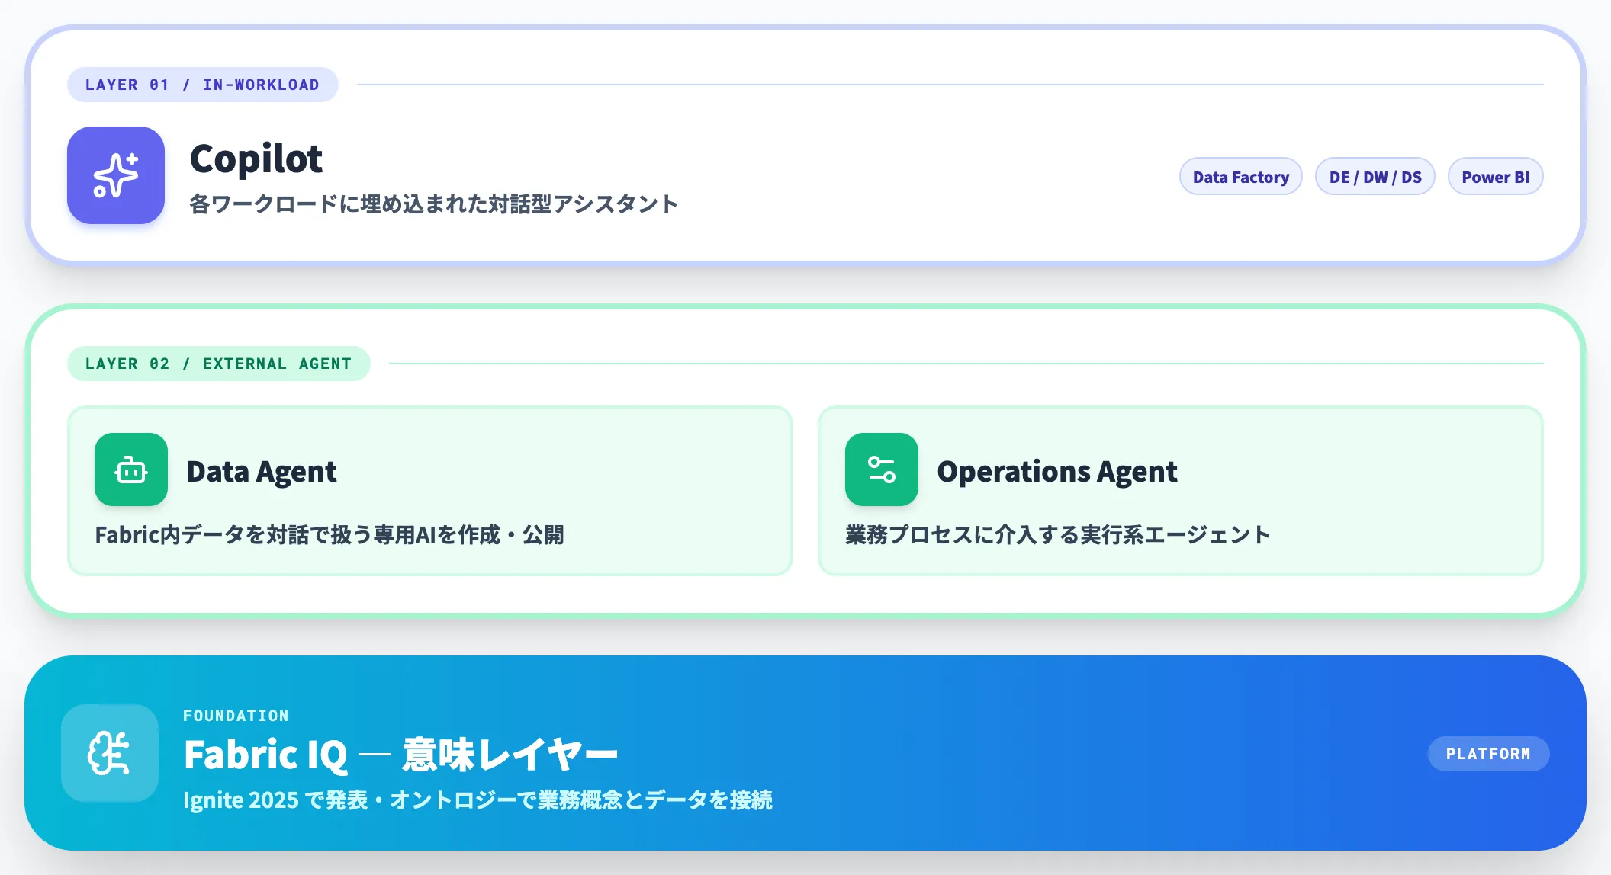Click the Operations Agent title
The height and width of the screenshot is (875, 1611).
[x=1057, y=472]
